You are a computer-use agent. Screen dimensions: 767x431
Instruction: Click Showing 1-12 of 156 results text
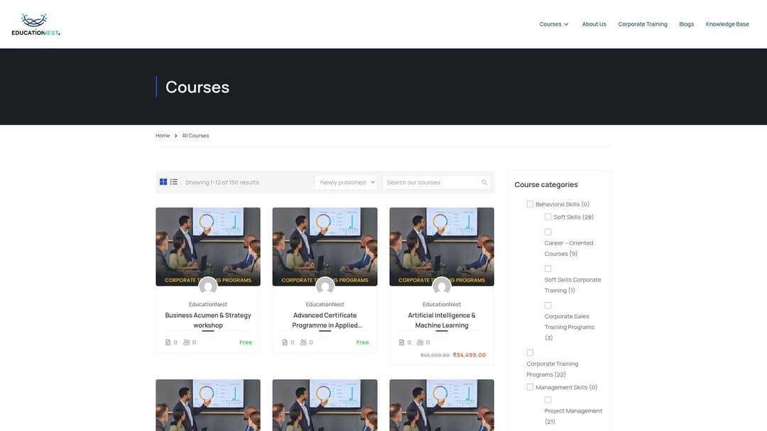coord(222,182)
